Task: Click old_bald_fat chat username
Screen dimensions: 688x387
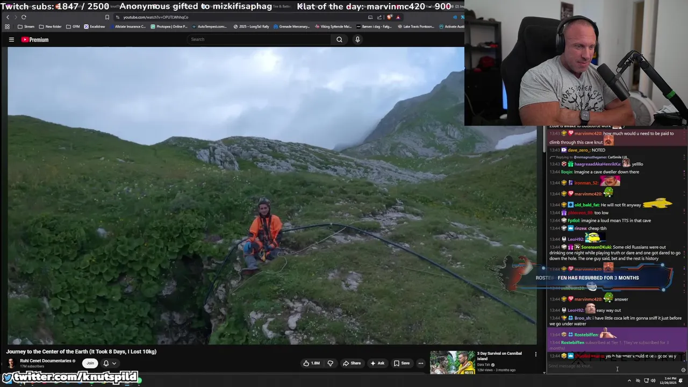Action: point(587,205)
